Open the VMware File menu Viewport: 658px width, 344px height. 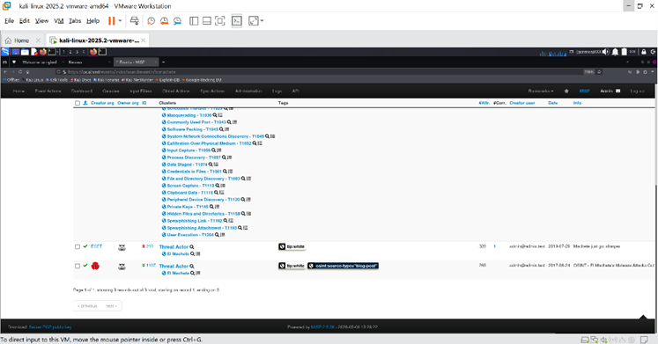[x=9, y=20]
